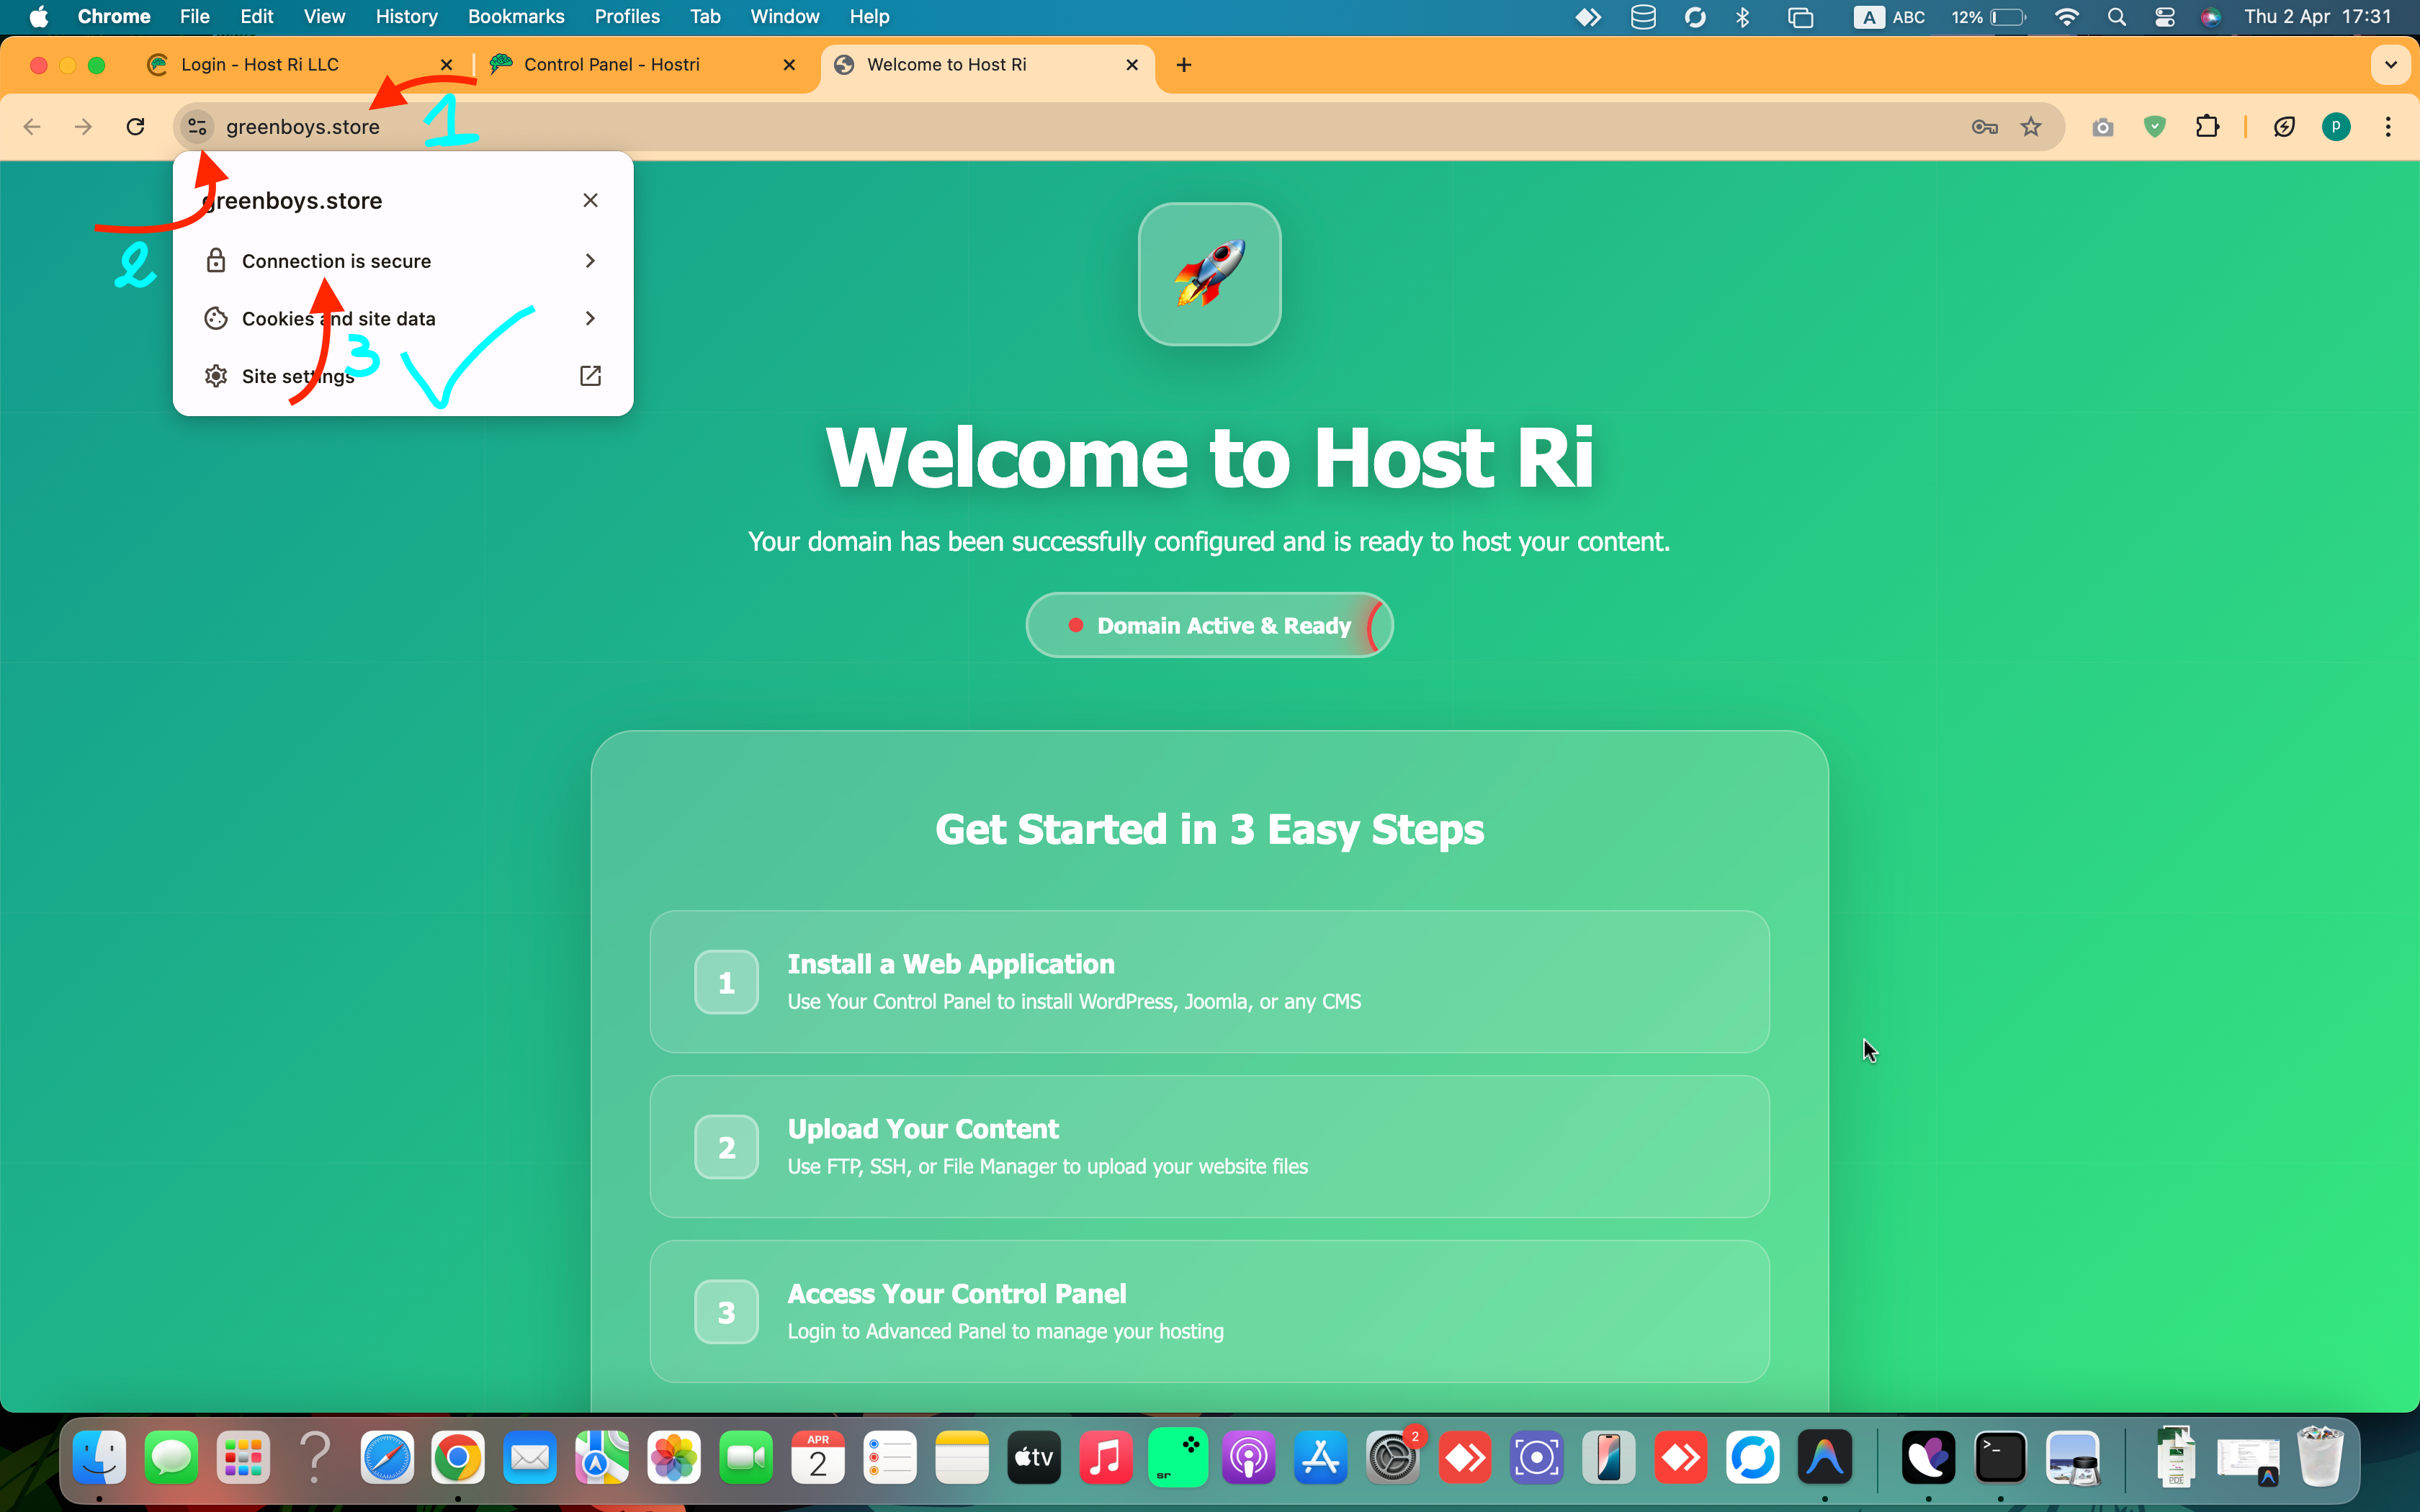This screenshot has height=1512, width=2420.
Task: Expand the tab search dropdown arrow
Action: pyautogui.click(x=2390, y=65)
